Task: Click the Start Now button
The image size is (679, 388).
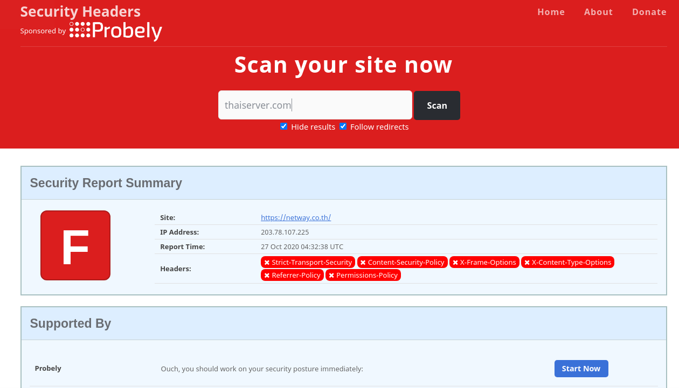Action: click(581, 369)
